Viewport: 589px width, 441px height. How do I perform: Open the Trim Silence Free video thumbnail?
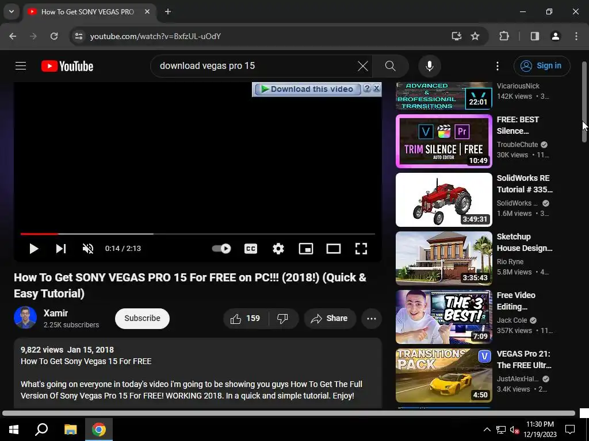[x=443, y=141]
